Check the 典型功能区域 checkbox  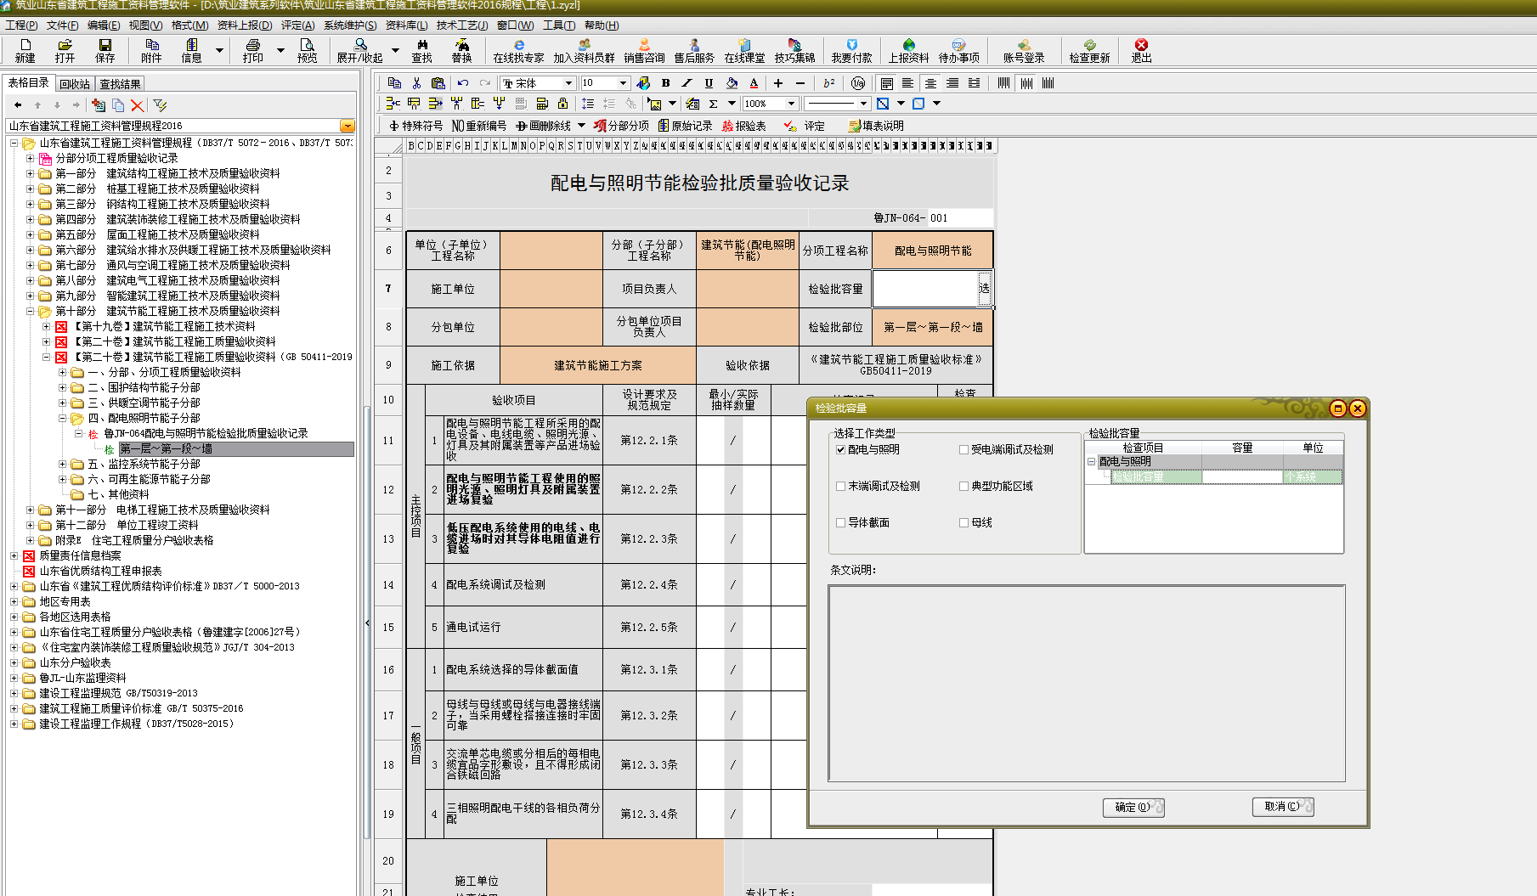click(963, 487)
